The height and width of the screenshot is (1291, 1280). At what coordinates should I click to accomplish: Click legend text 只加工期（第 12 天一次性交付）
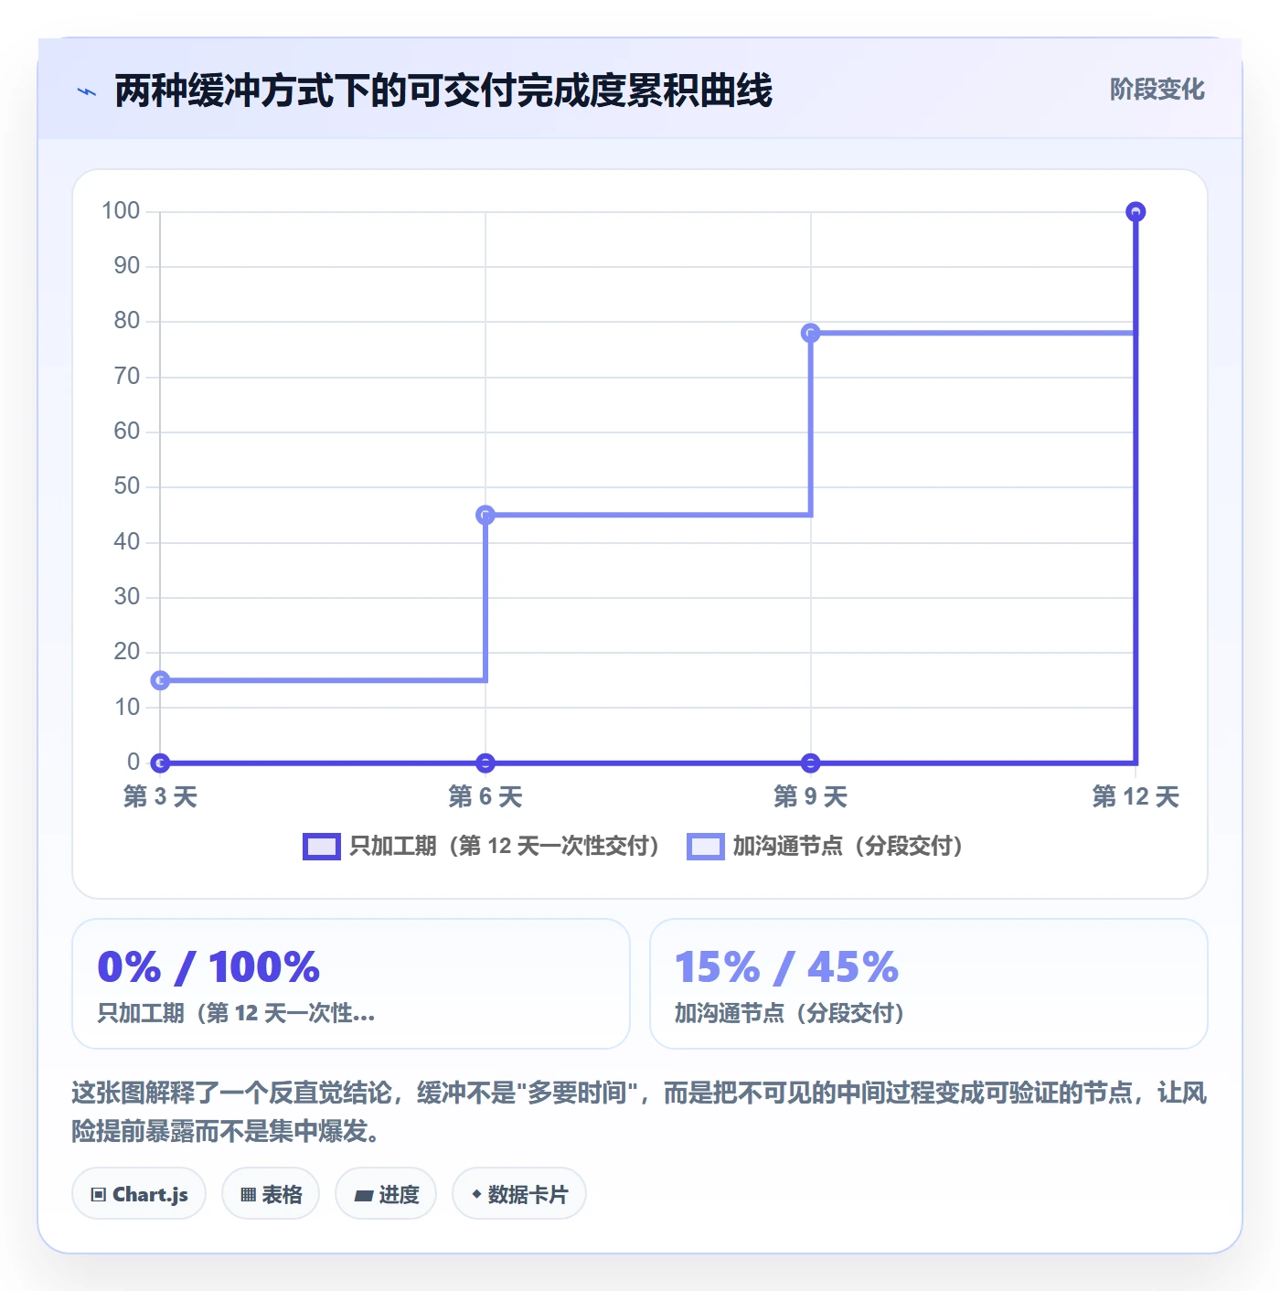506,846
